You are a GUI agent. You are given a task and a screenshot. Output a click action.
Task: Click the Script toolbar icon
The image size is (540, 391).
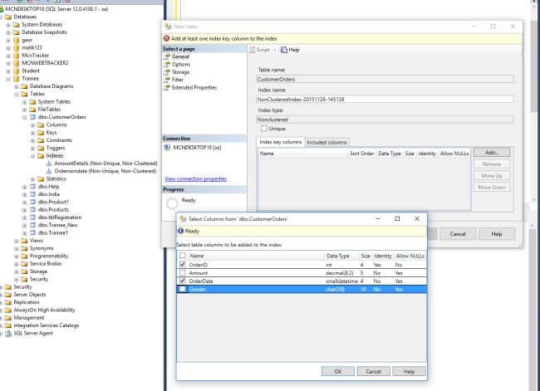(253, 50)
